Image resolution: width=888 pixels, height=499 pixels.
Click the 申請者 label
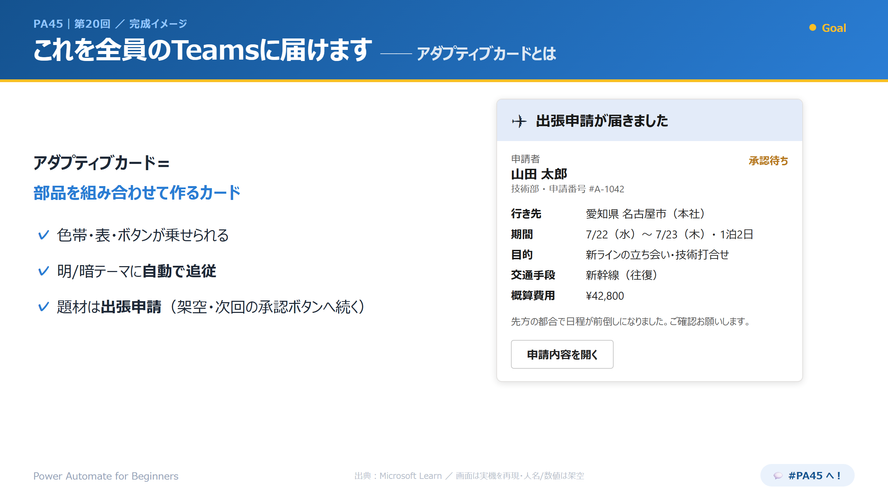(x=526, y=159)
